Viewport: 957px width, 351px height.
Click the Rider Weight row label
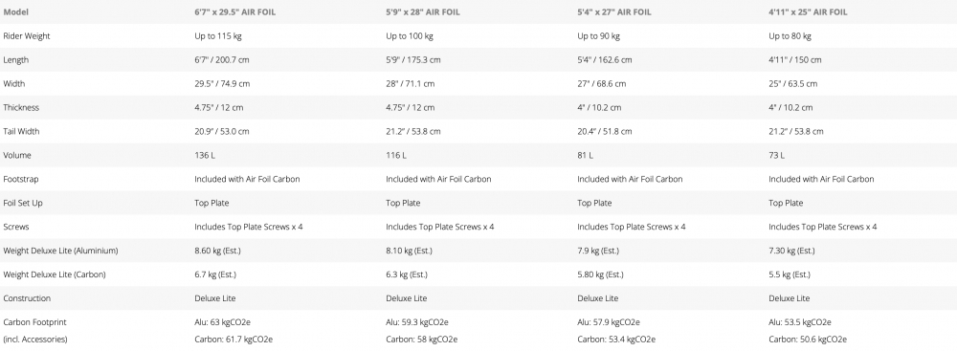[27, 36]
